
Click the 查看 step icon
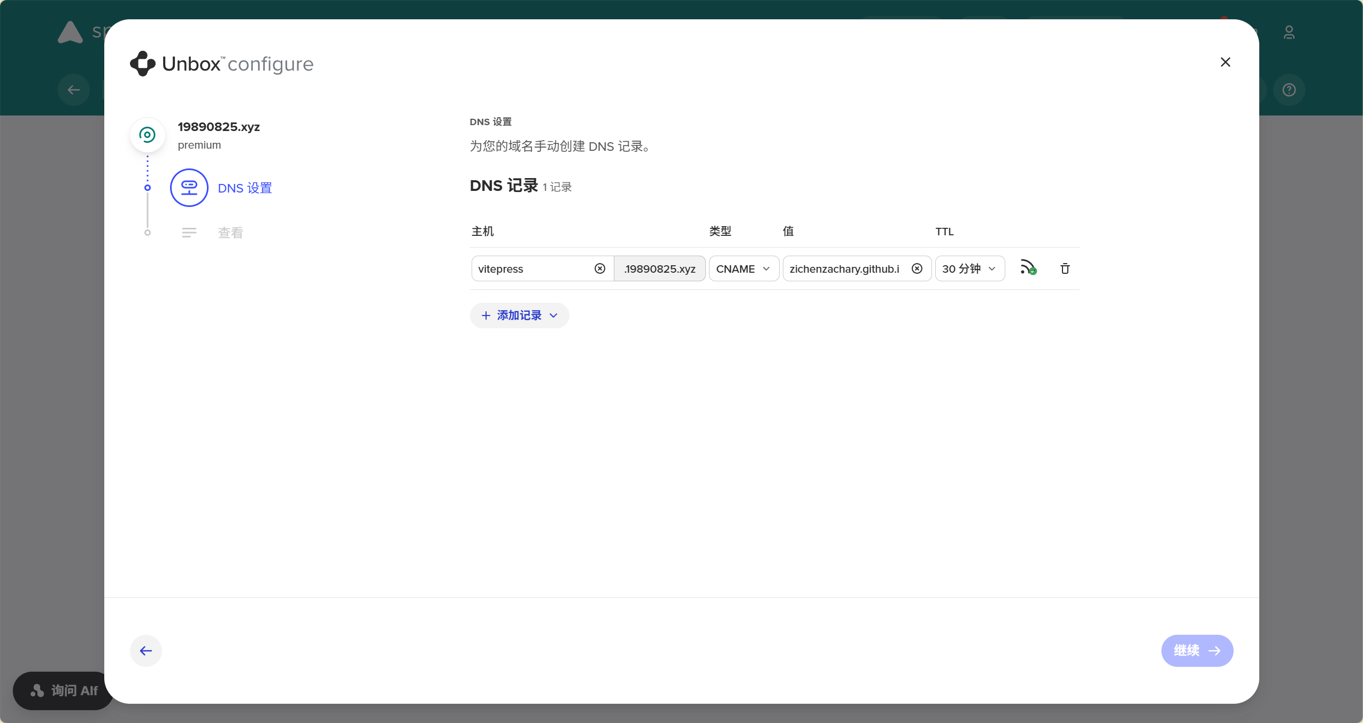[189, 232]
